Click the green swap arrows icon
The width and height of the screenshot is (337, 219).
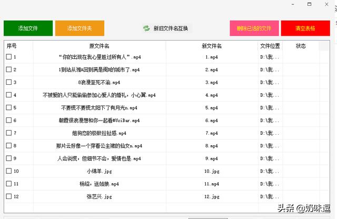coord(146,28)
